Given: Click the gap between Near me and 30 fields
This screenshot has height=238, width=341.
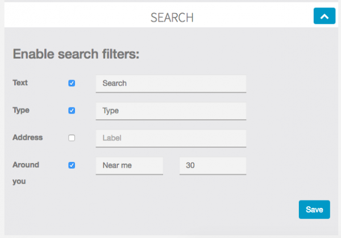Looking at the screenshot, I should click(x=171, y=166).
